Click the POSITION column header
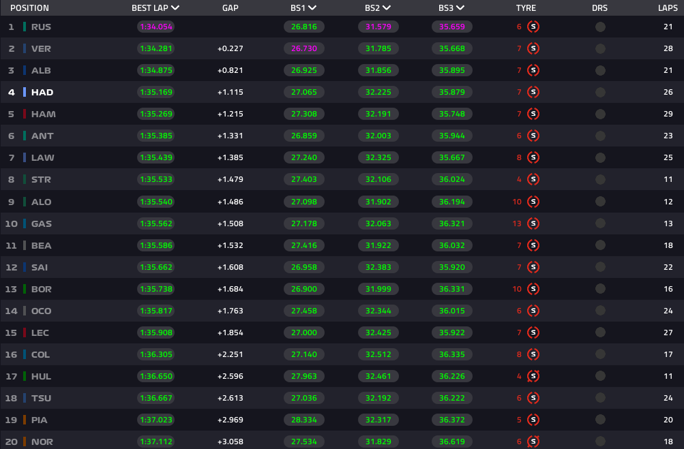The height and width of the screenshot is (449, 684). coord(29,8)
